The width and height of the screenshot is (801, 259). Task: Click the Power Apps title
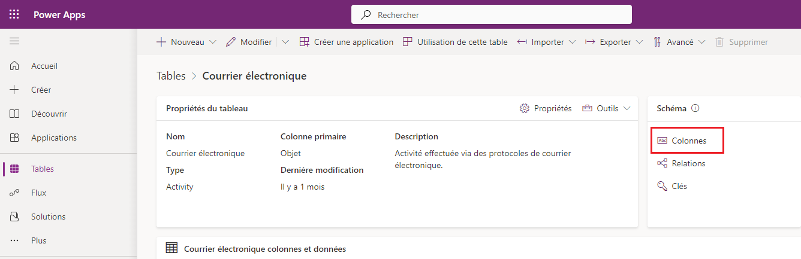[59, 15]
